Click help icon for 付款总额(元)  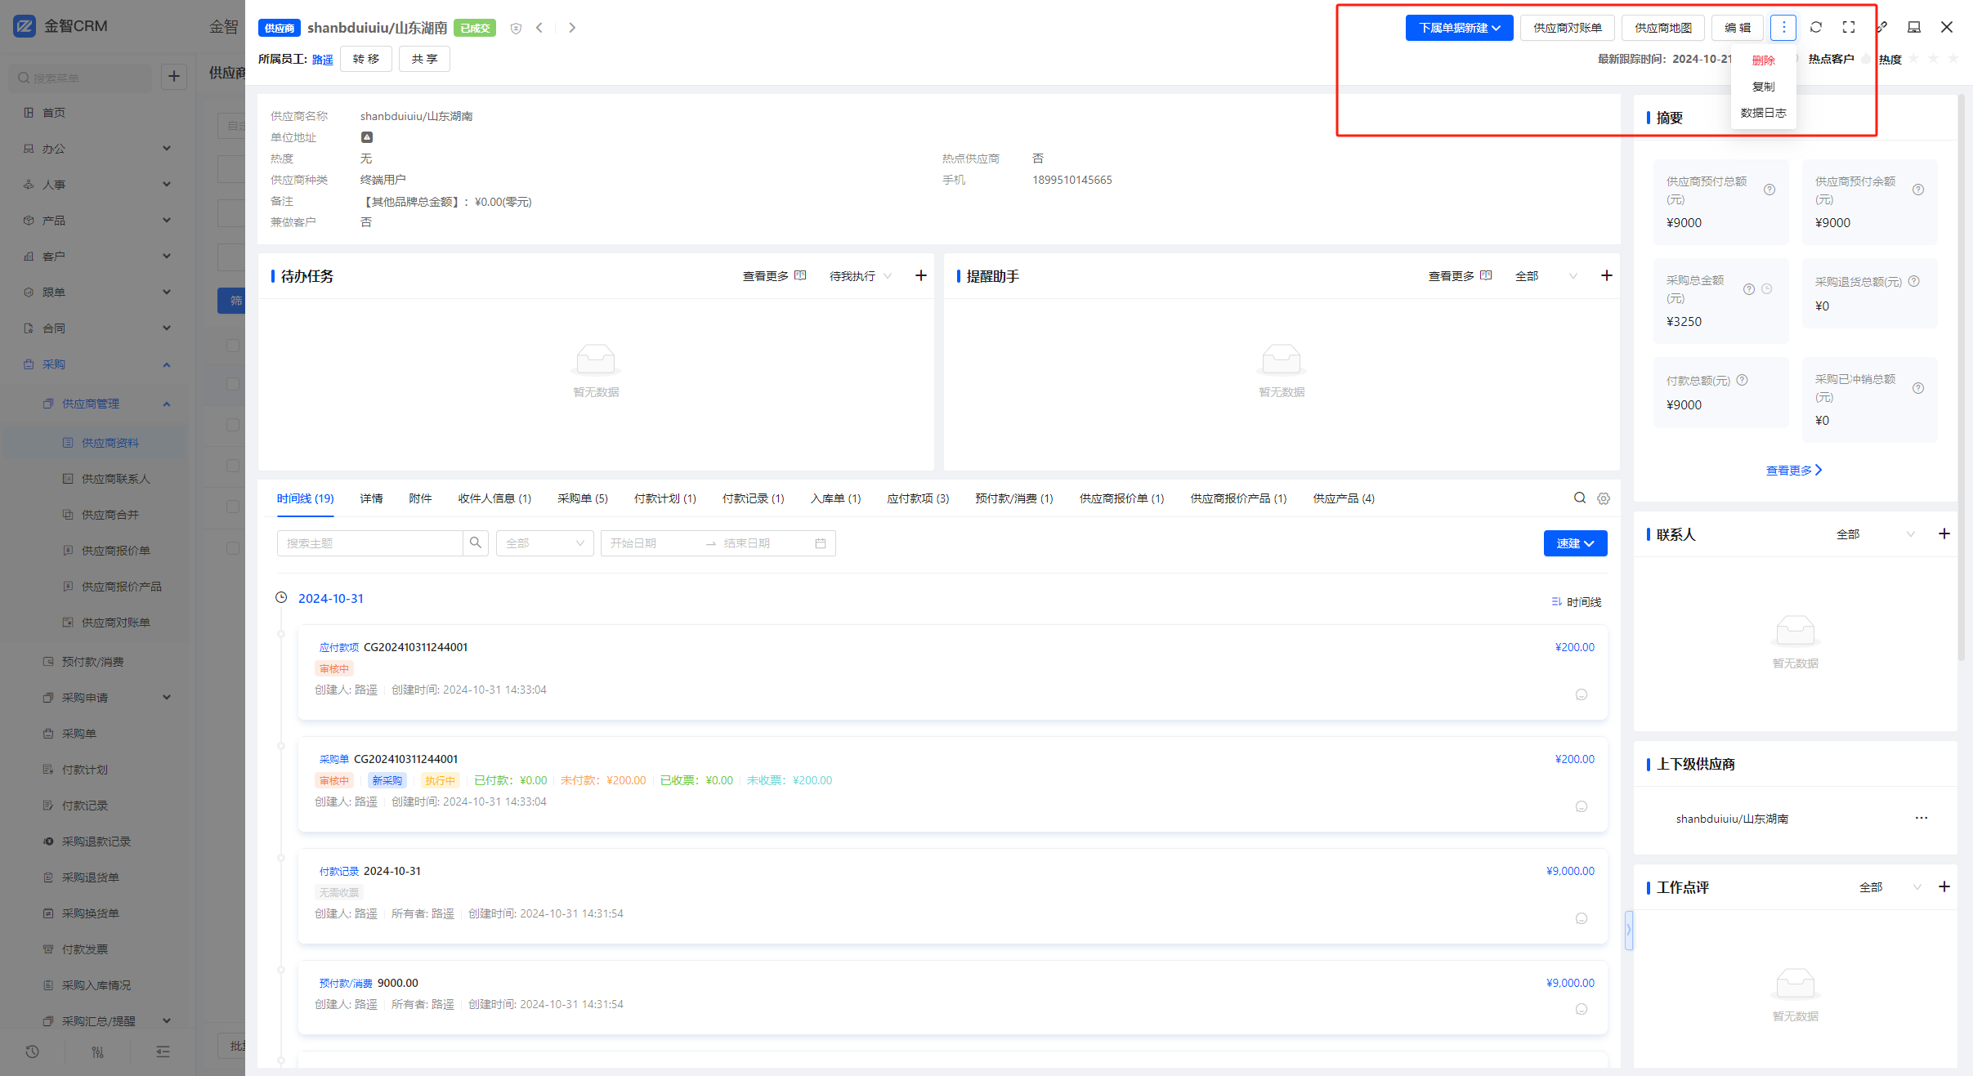point(1742,381)
